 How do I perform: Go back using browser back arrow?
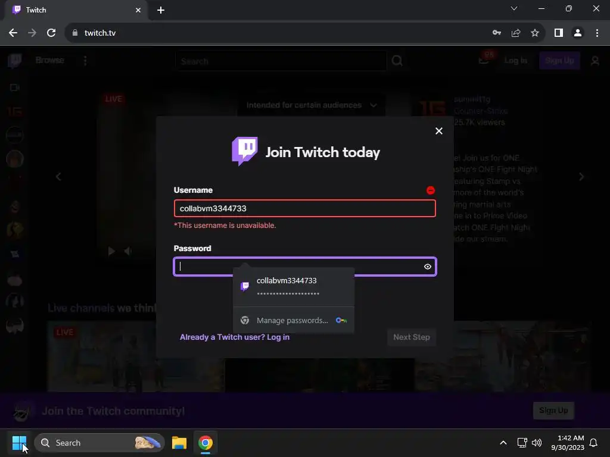[13, 33]
